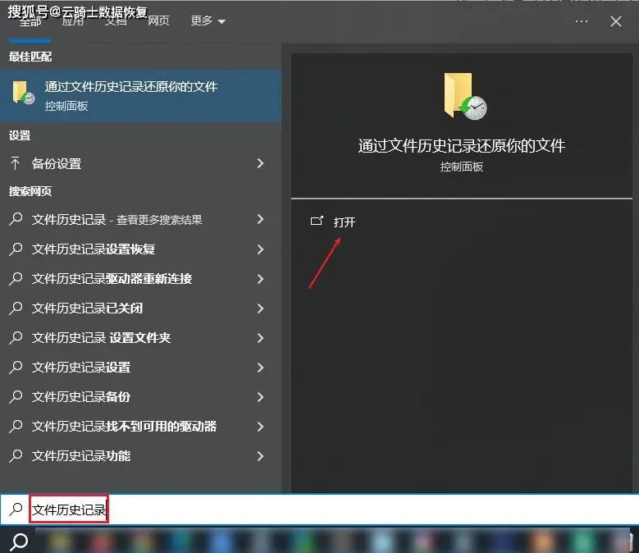Screen dimensions: 639x553
Task: Select suggestion 文件历史记录备份
Action: [140, 397]
